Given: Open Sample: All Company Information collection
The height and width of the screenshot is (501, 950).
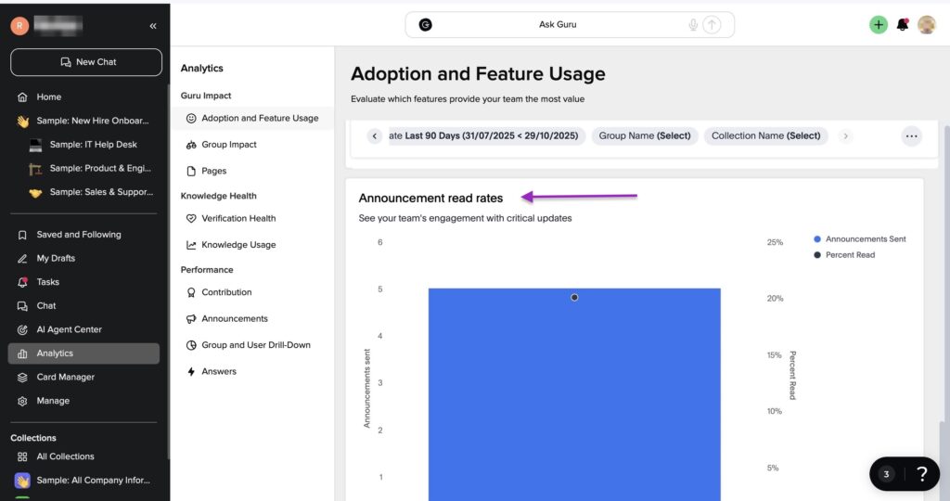Looking at the screenshot, I should click(94, 480).
